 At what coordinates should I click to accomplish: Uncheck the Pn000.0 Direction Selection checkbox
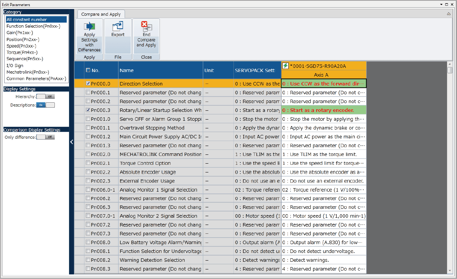click(x=89, y=84)
